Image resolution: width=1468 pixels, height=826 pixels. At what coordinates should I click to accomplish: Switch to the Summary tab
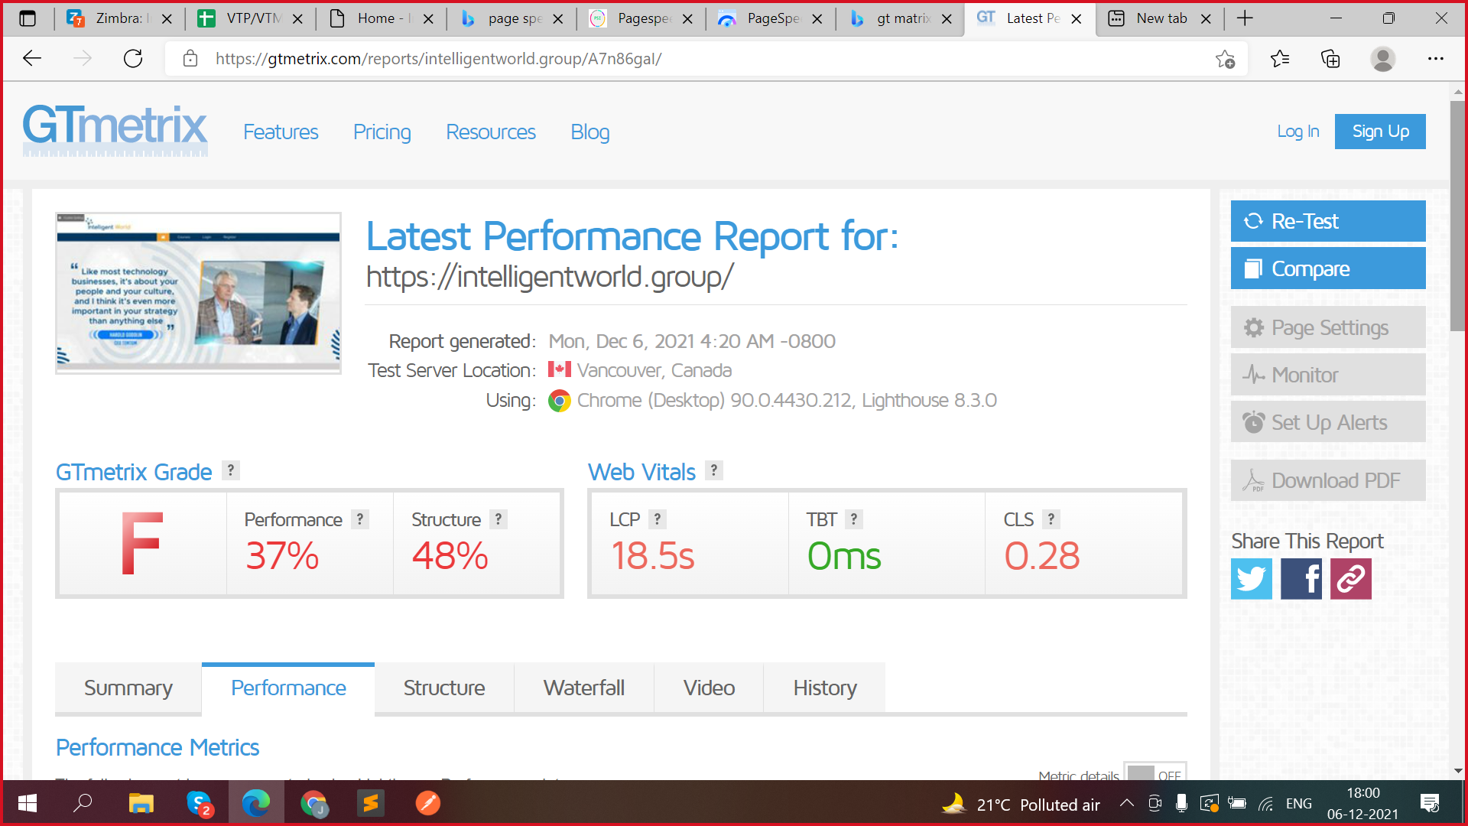[128, 688]
